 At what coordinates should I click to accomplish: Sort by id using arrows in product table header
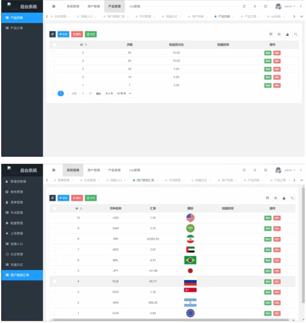tap(86, 44)
